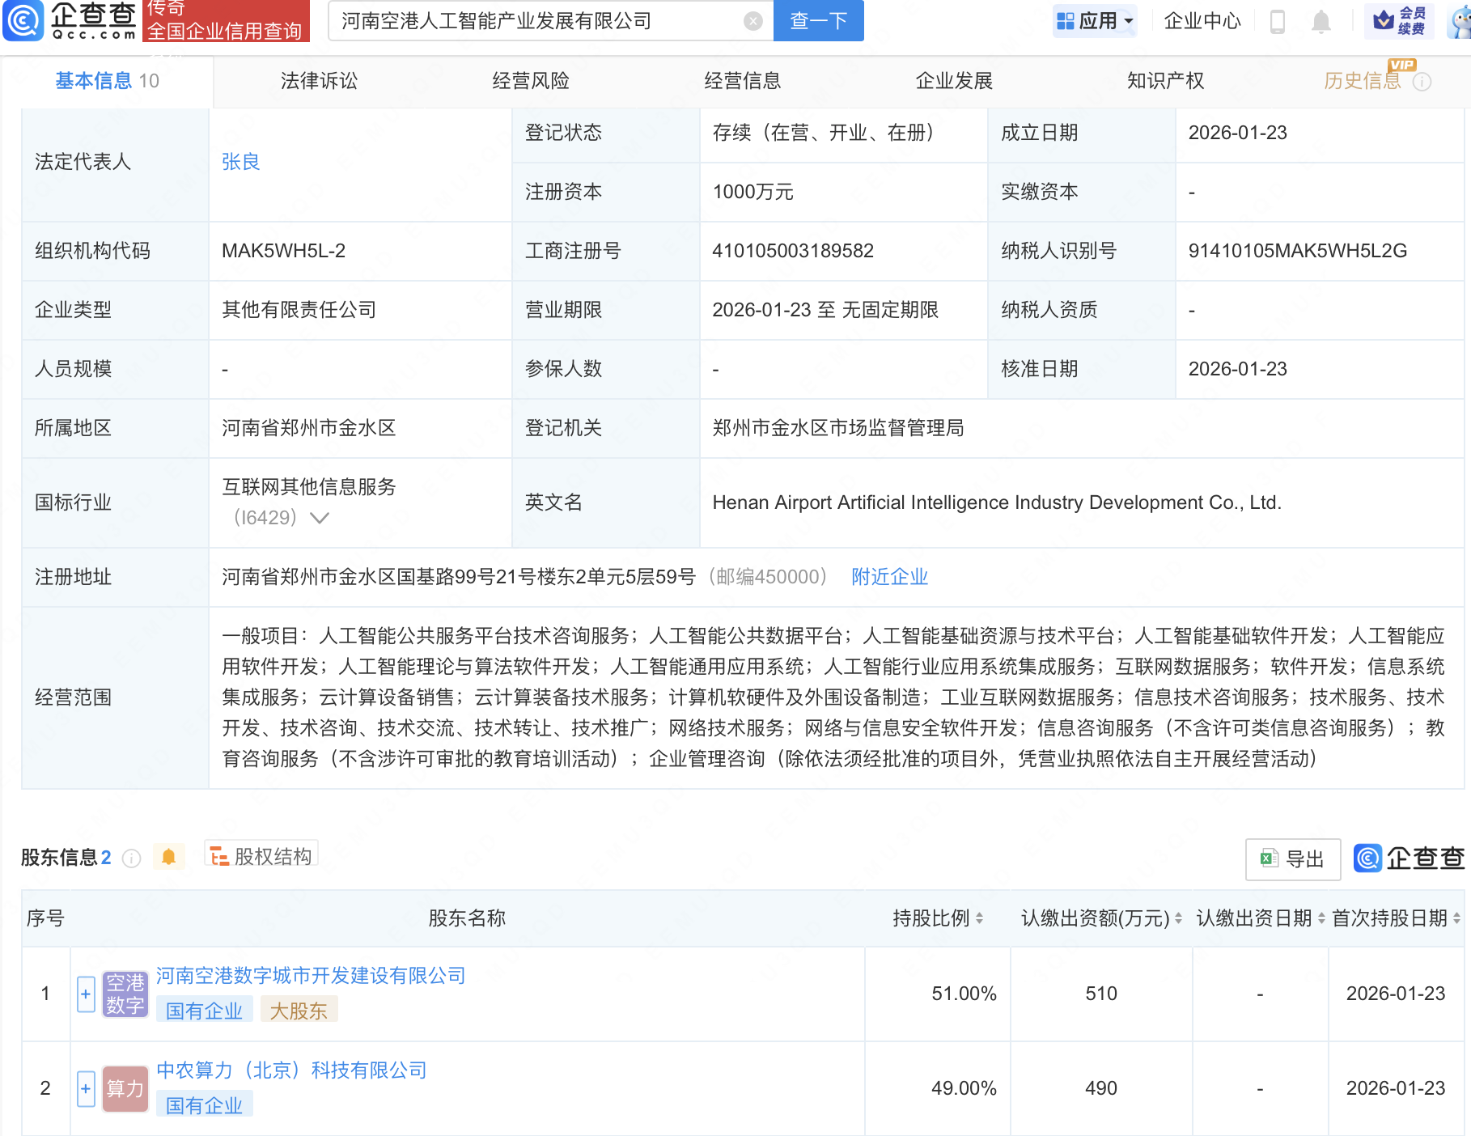Open legal representative 张良 link

tap(240, 162)
